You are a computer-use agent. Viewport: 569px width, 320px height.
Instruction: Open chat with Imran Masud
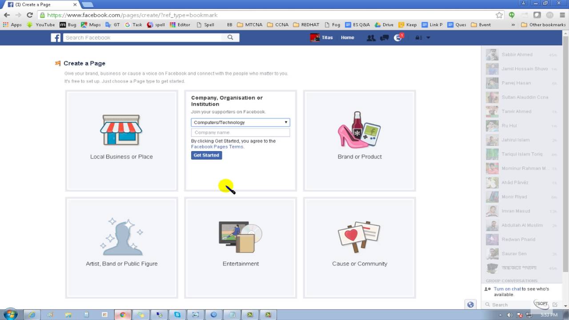point(521,211)
